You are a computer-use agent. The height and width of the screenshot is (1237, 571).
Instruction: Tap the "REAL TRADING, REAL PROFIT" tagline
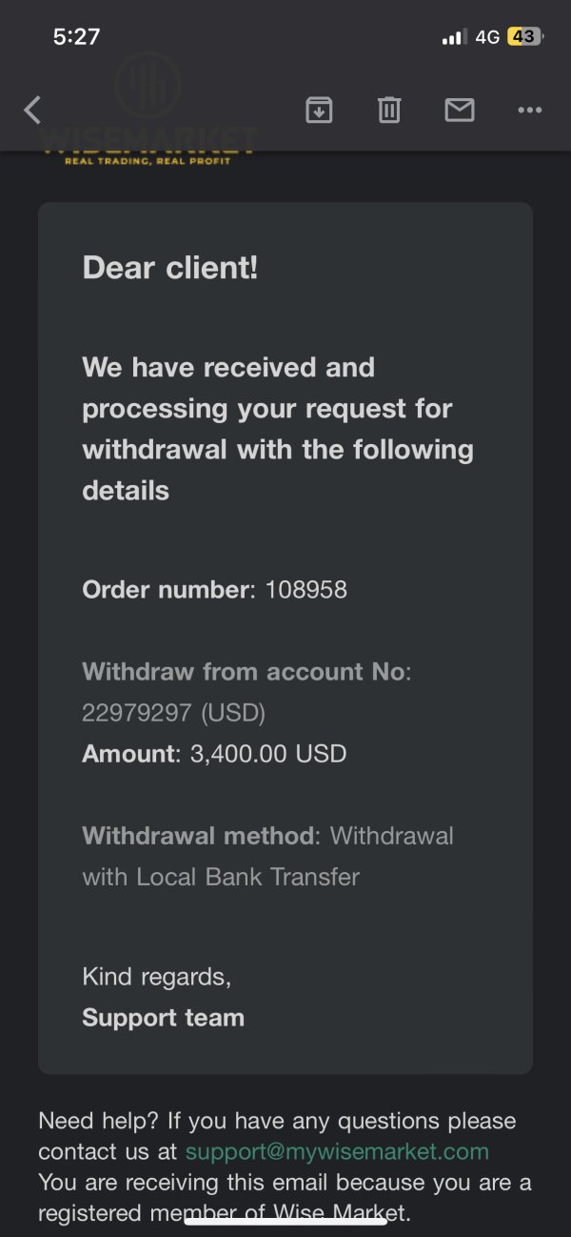click(148, 161)
